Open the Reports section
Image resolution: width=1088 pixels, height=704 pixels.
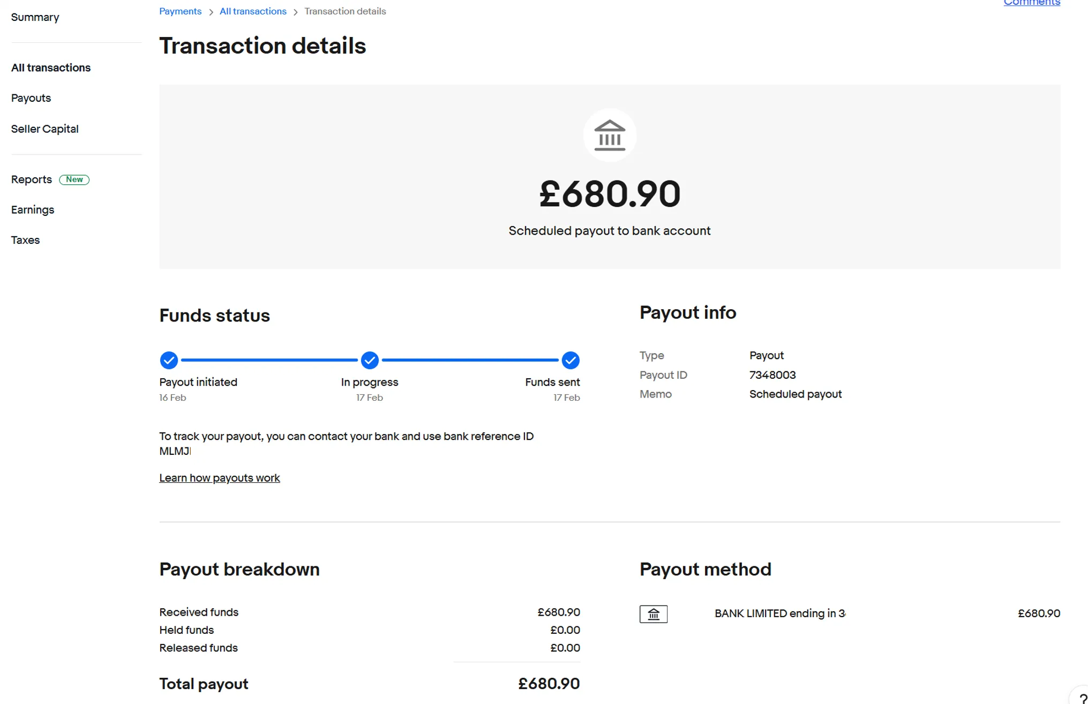(x=31, y=179)
